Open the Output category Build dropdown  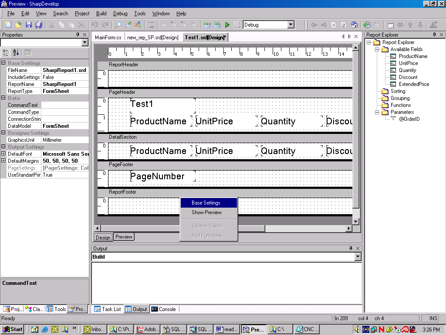(x=358, y=257)
